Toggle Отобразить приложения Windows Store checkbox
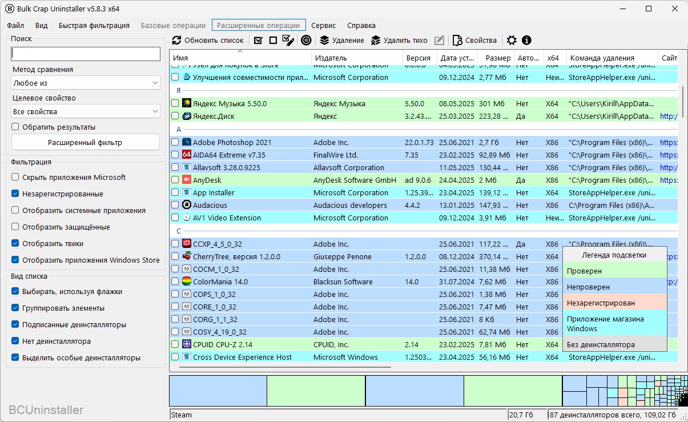This screenshot has width=688, height=422. click(x=15, y=260)
